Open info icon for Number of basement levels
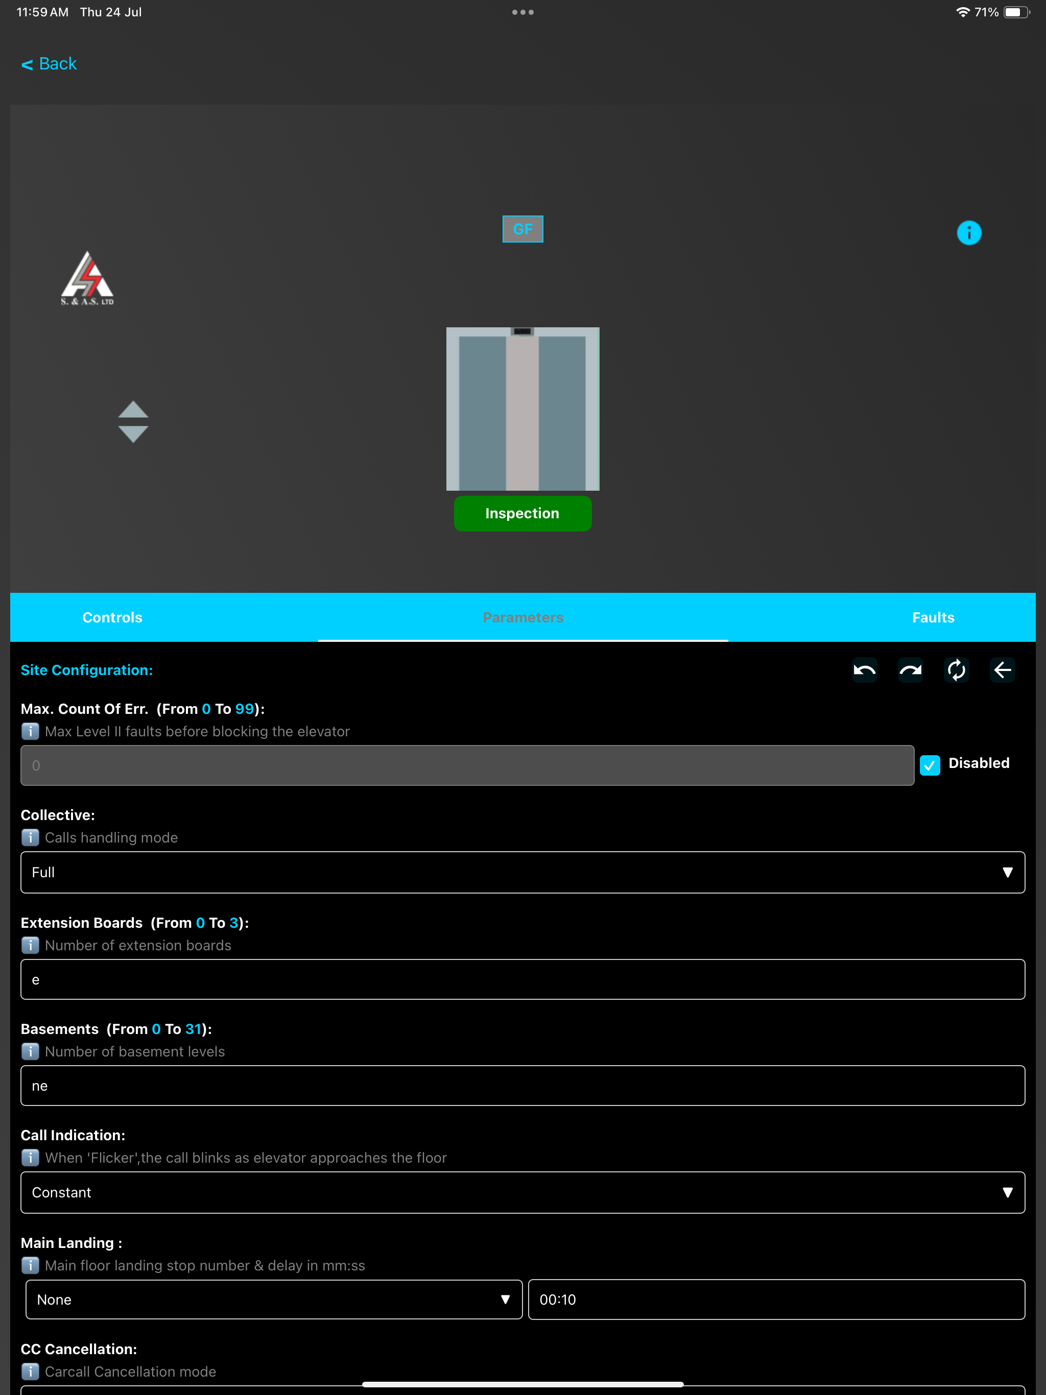 [x=30, y=1051]
